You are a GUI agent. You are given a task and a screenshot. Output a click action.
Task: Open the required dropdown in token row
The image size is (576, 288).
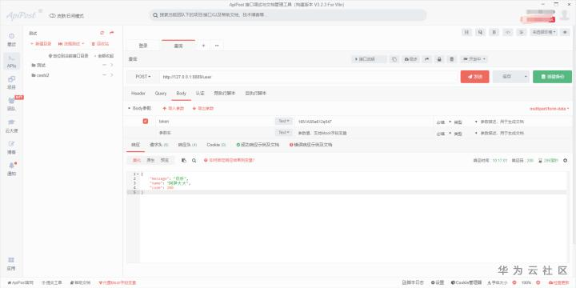(x=443, y=122)
